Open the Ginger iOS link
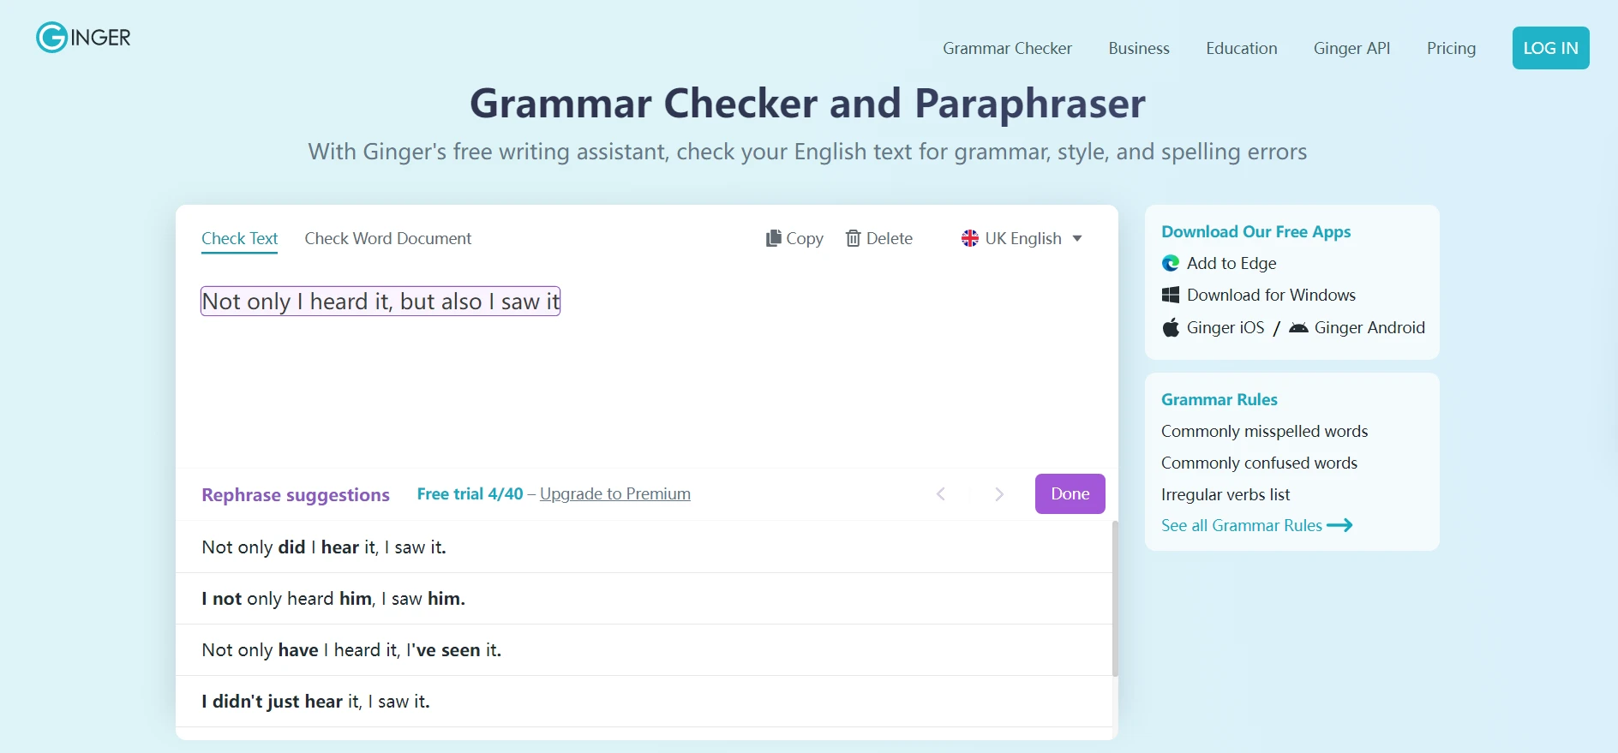The image size is (1618, 753). click(x=1225, y=327)
